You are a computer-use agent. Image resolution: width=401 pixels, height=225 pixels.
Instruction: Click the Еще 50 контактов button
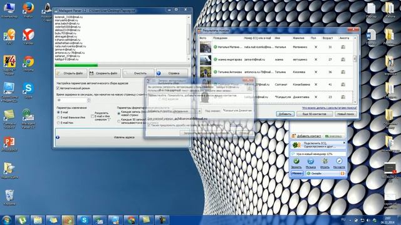coord(315,114)
